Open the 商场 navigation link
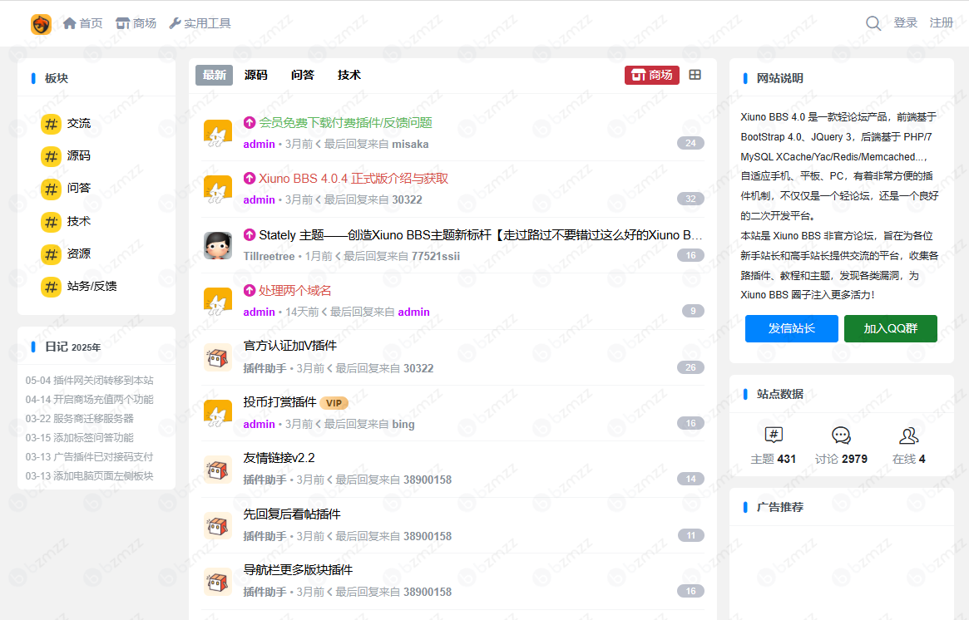The height and width of the screenshot is (620, 969). [x=136, y=23]
